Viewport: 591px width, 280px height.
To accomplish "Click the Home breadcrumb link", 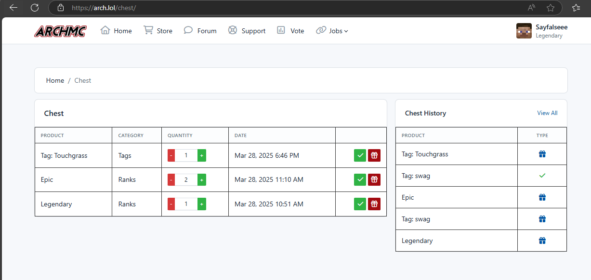I will [55, 80].
